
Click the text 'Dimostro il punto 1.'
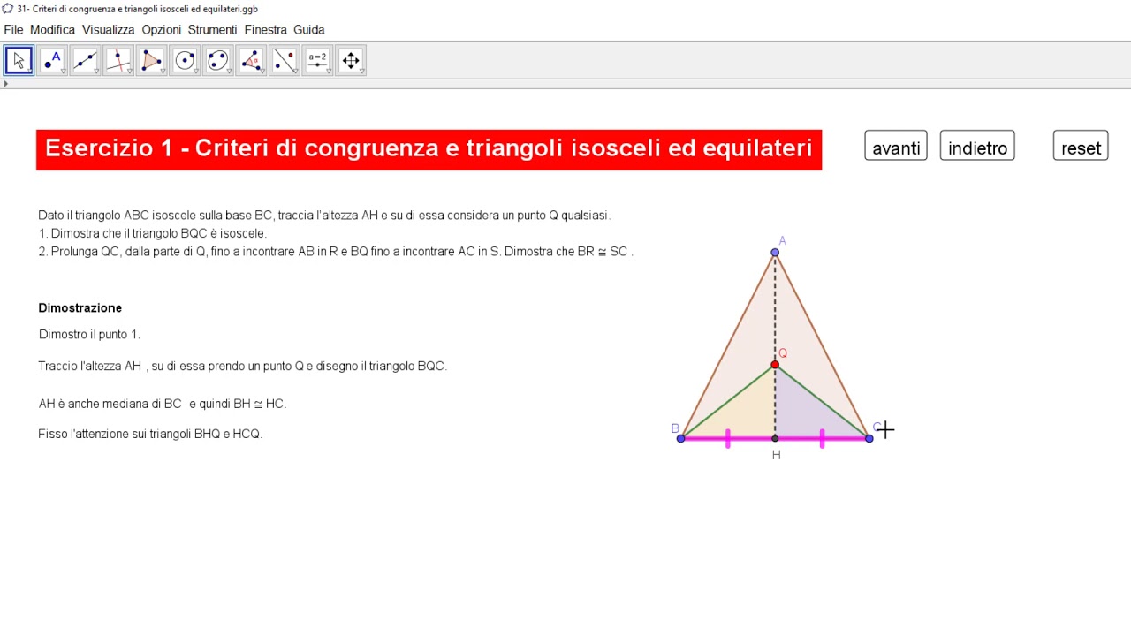click(89, 335)
